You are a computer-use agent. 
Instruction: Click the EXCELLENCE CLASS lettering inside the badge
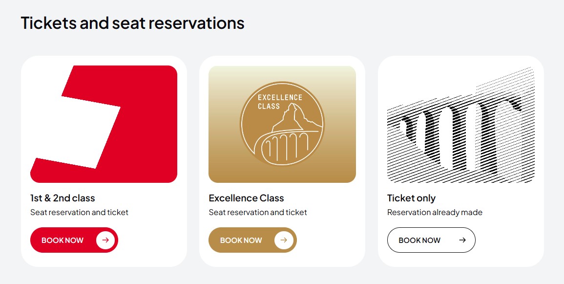[280, 102]
